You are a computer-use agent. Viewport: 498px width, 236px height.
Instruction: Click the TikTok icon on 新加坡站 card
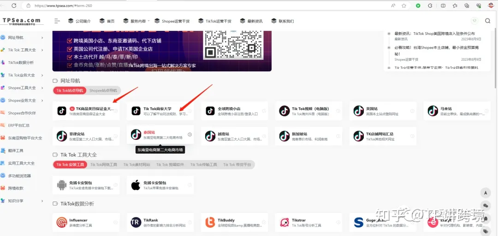click(x=284, y=136)
